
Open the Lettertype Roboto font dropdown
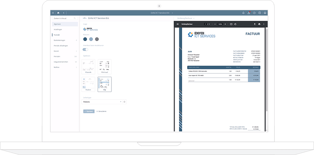click(102, 102)
